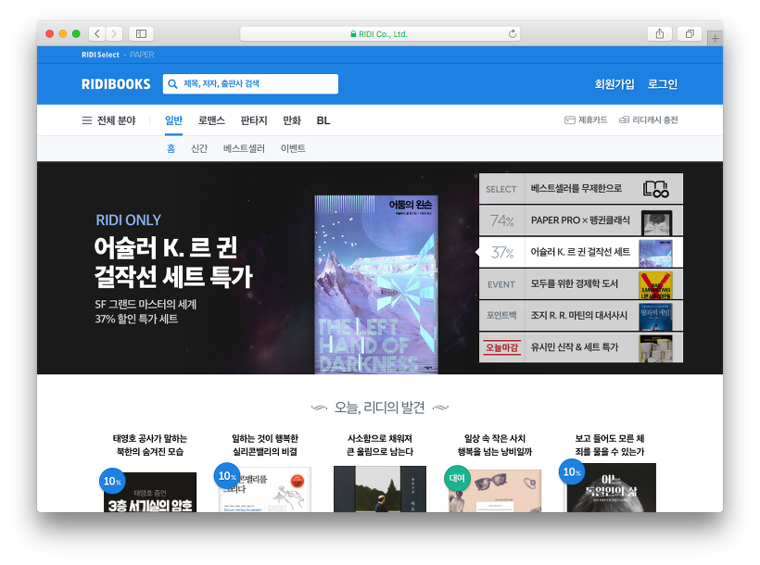Click the 10% badge on the 실리콘밸리 book
760x565 pixels.
coord(227,476)
